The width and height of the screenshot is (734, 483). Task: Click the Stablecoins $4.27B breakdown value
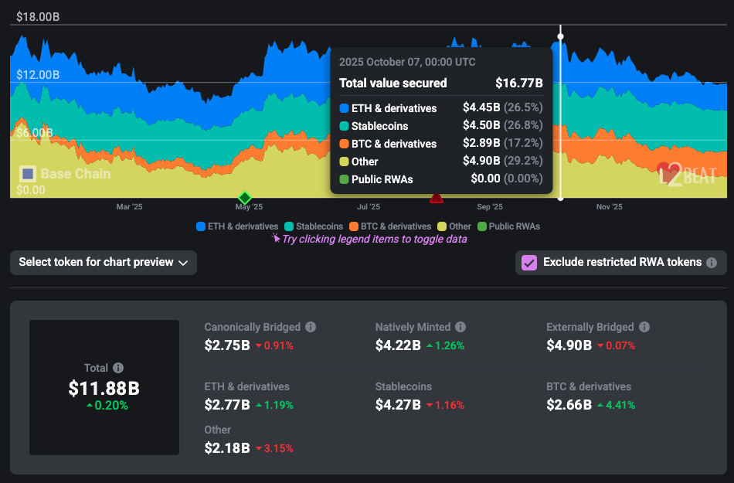coord(398,404)
